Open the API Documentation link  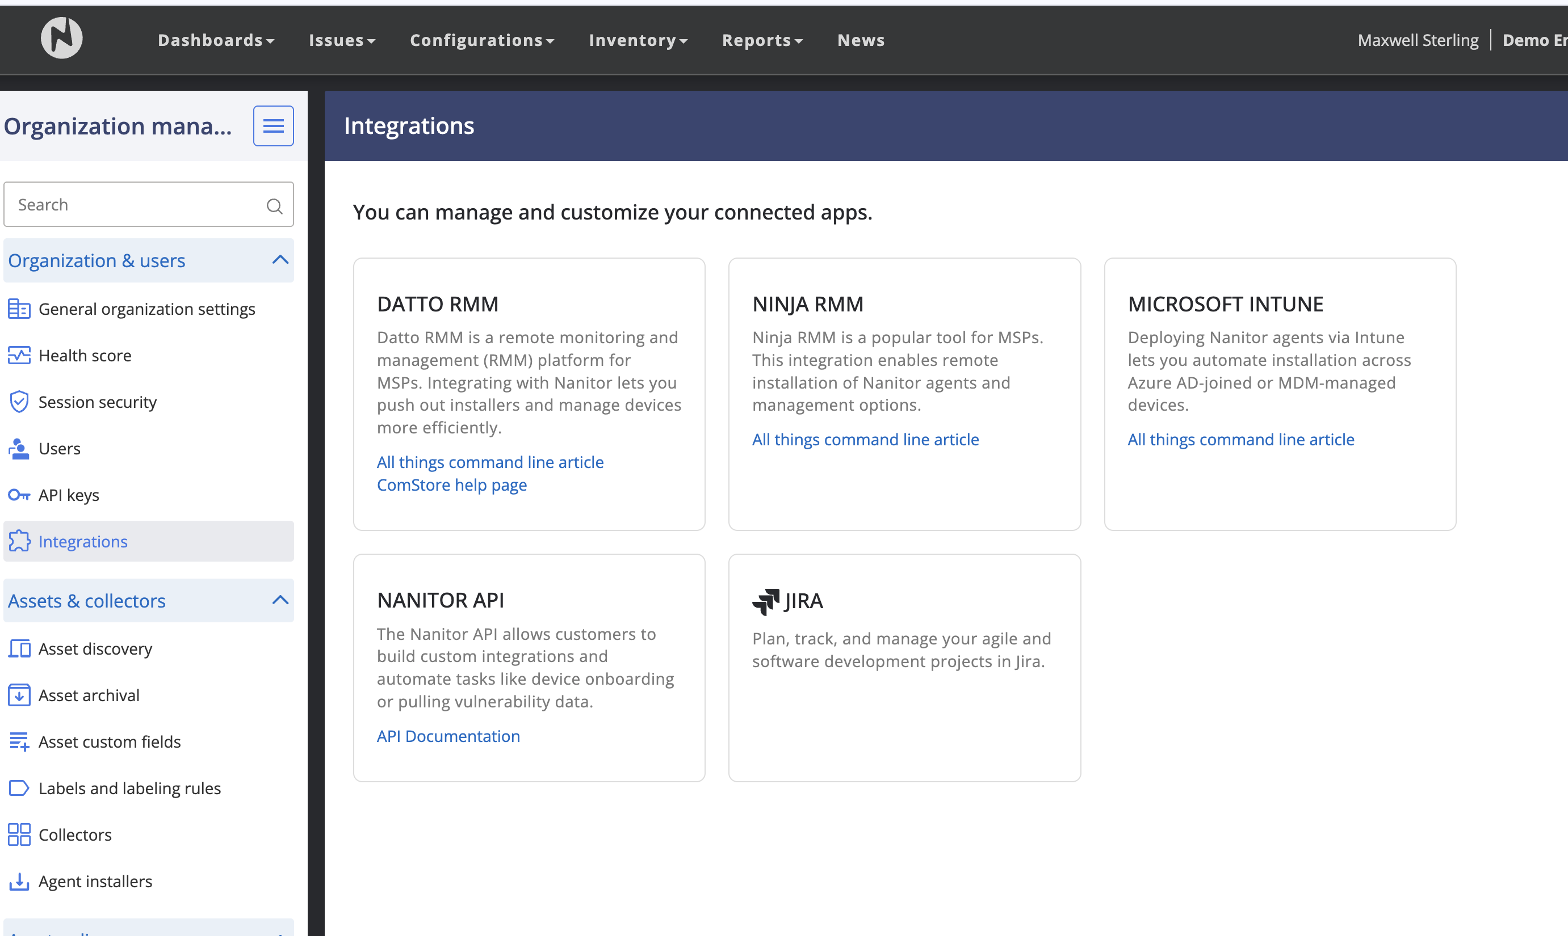coord(448,736)
